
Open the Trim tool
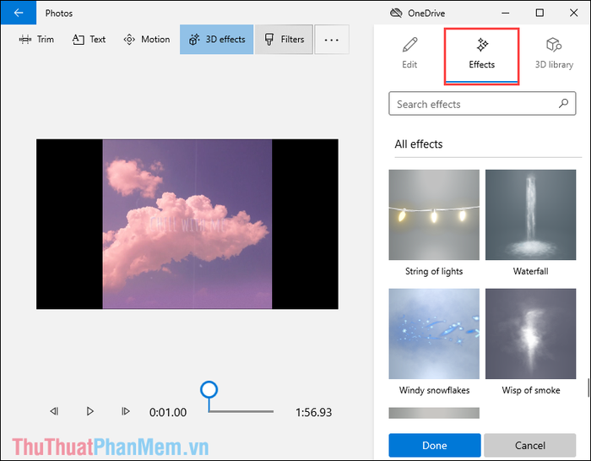[x=36, y=40]
